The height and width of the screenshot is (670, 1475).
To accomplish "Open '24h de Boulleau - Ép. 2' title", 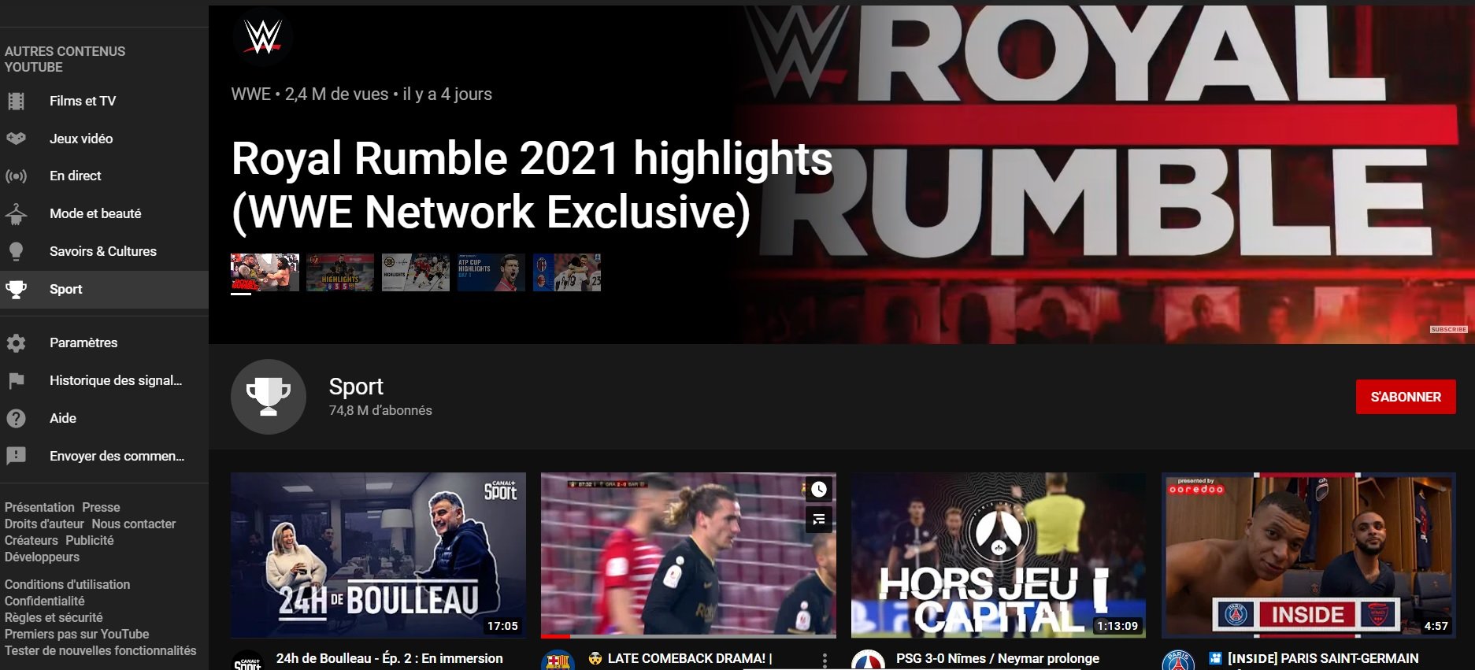I will click(x=389, y=658).
